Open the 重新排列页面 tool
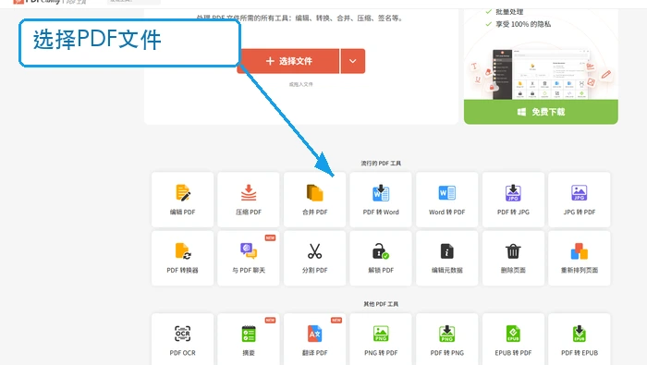This screenshot has height=365, width=647. tap(580, 258)
